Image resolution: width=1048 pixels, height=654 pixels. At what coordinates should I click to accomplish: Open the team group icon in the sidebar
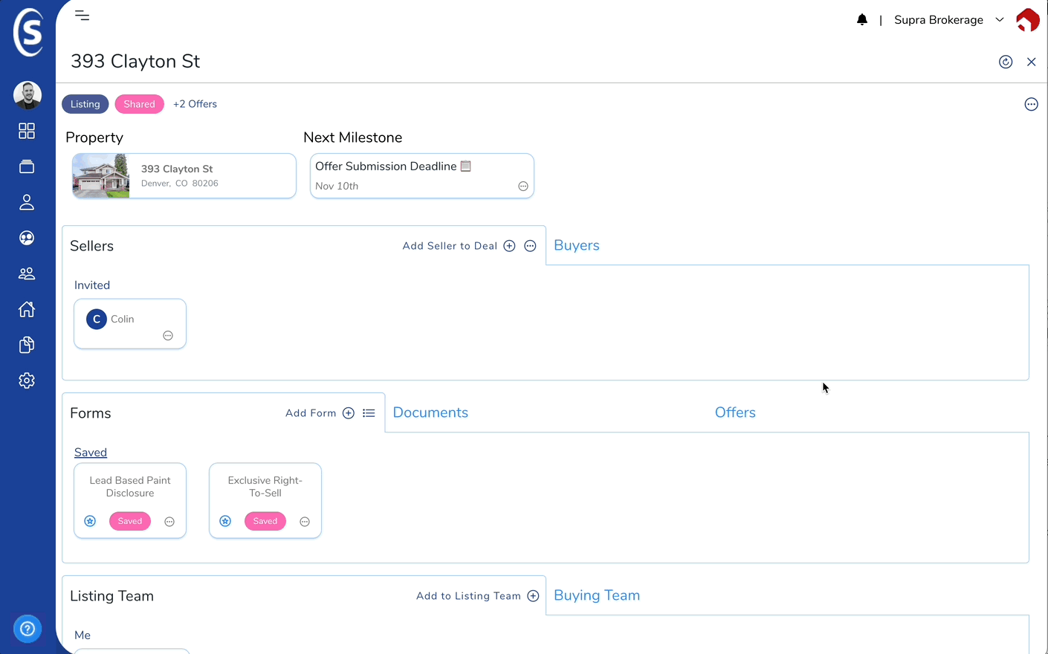pos(27,273)
